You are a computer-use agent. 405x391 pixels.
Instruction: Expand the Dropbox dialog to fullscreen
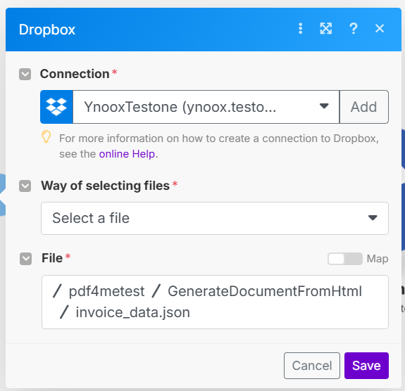325,28
